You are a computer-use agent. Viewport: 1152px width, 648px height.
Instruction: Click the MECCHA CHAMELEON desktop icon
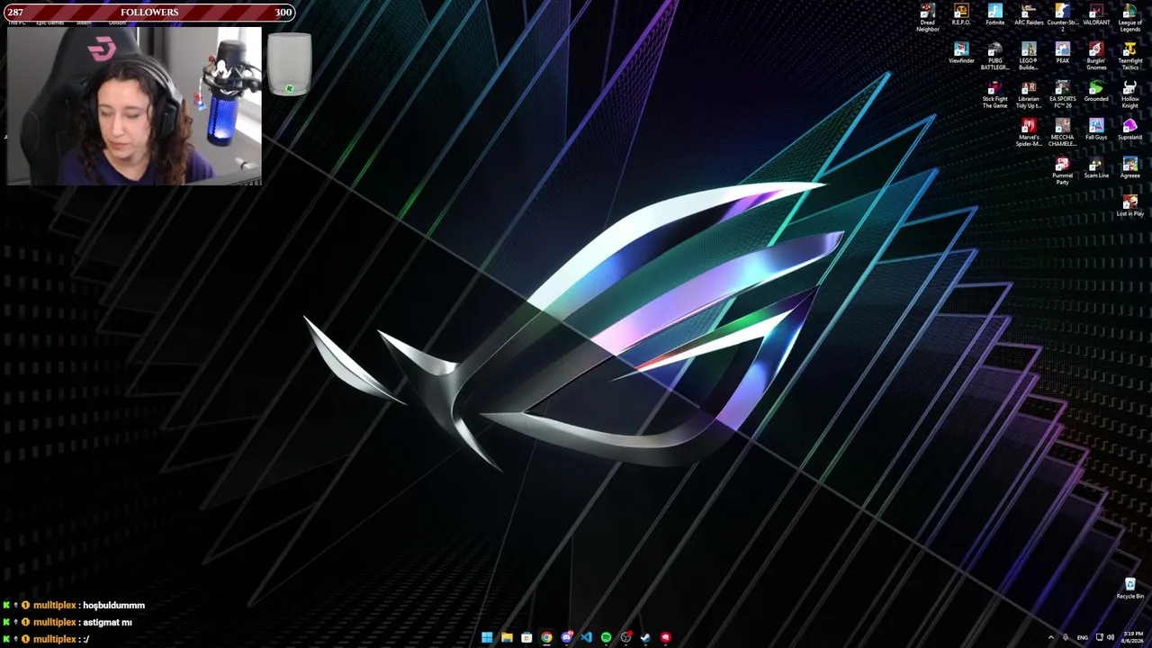point(1063,132)
